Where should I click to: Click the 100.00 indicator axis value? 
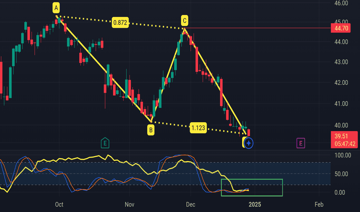tap(343, 155)
